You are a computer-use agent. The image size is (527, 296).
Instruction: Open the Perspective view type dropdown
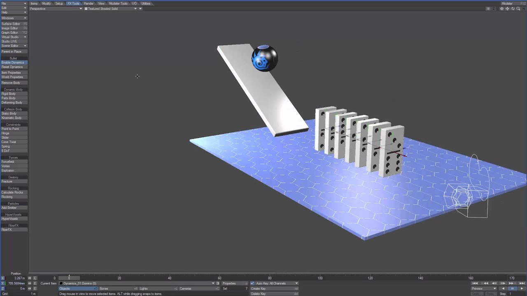pos(56,9)
